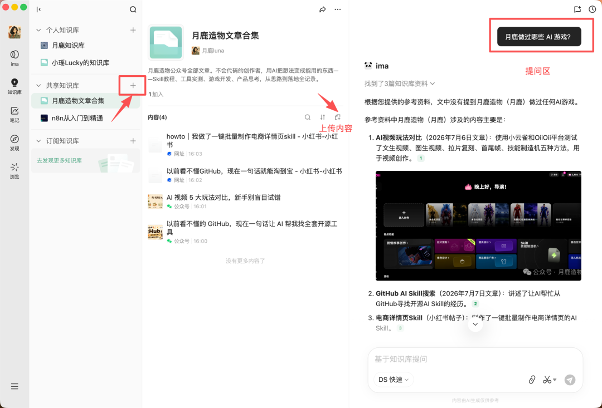Collapse the sidebar with the collapse icon
The width and height of the screenshot is (602, 408).
pyautogui.click(x=38, y=9)
